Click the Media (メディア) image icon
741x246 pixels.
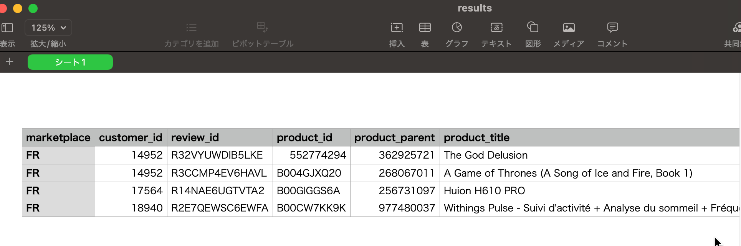[569, 28]
